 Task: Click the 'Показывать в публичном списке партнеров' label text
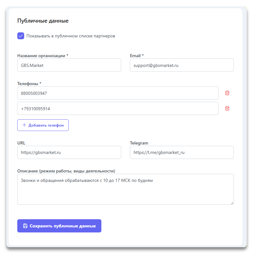pyautogui.click(x=71, y=36)
